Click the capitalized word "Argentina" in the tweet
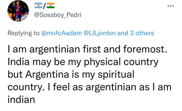The height and width of the screenshot is (111, 182). pos(47,75)
